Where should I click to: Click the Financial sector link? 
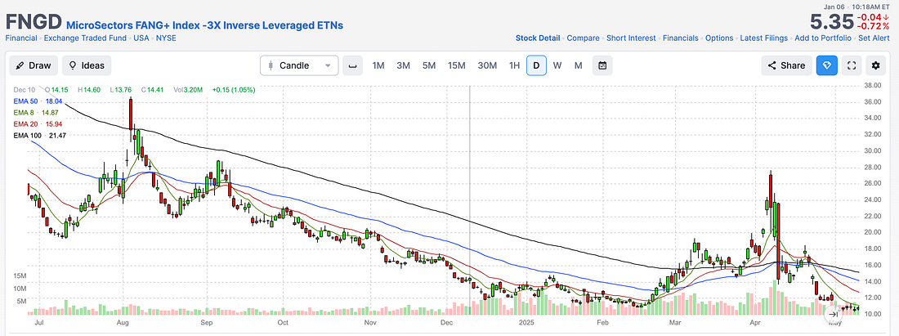[22, 38]
